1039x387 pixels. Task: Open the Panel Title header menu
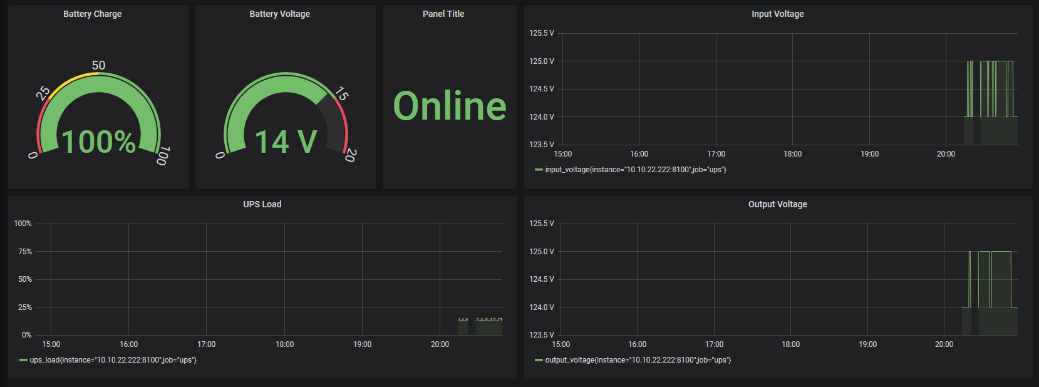tap(443, 14)
